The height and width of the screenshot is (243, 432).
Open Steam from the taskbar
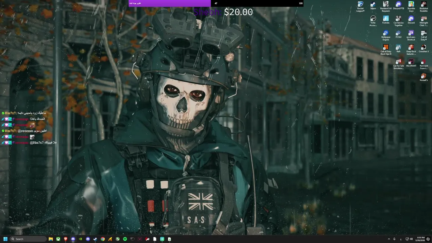[95, 239]
